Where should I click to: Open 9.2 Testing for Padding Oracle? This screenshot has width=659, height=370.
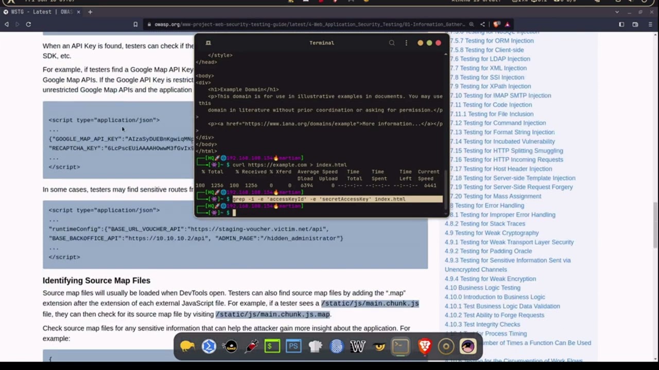(x=488, y=251)
